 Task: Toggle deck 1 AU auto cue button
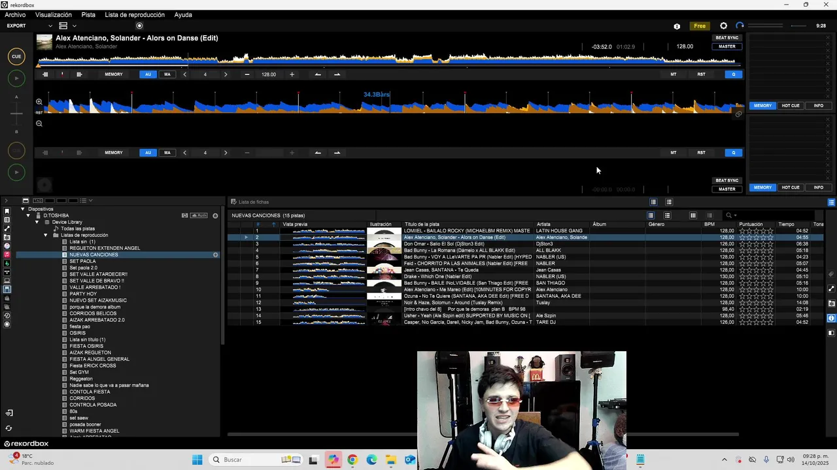point(148,74)
